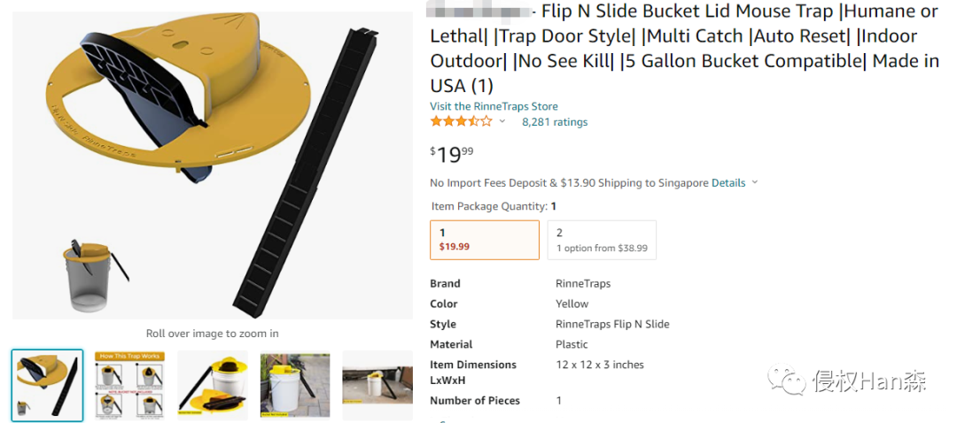The height and width of the screenshot is (423, 957).
Task: Open shipping Details link
Action: (x=728, y=183)
